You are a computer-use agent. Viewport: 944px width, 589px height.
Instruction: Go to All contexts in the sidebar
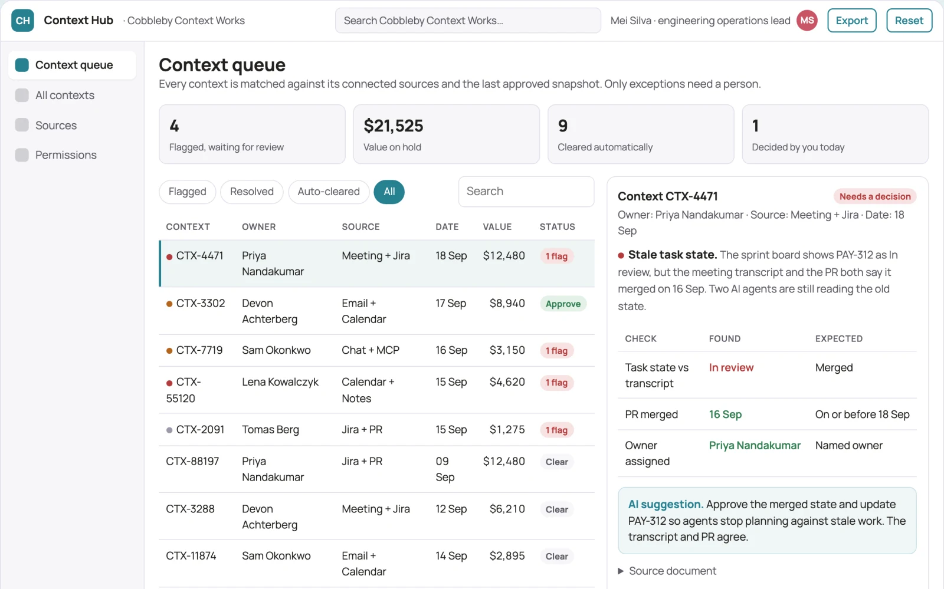point(72,95)
